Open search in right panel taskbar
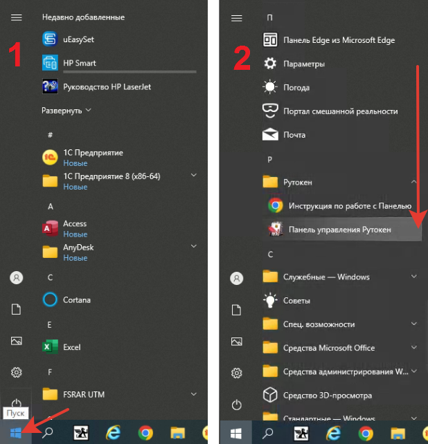This screenshot has width=428, height=444. point(267,433)
